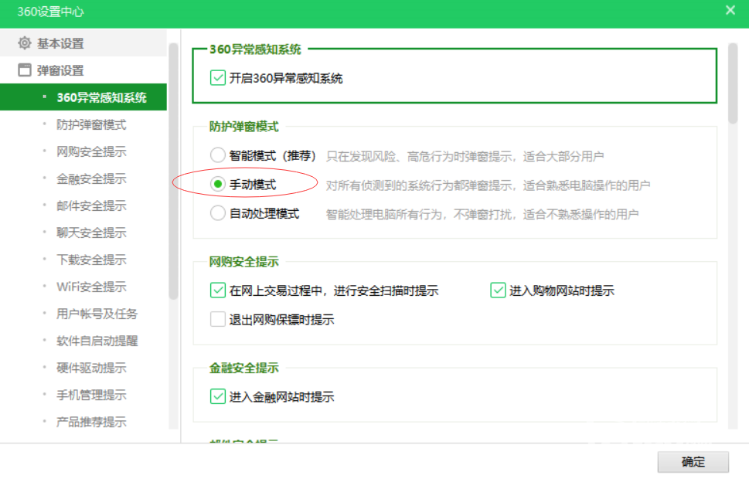
Task: Click the 只在发现风险、高危行为时弹窗提示 description
Action: [465, 156]
